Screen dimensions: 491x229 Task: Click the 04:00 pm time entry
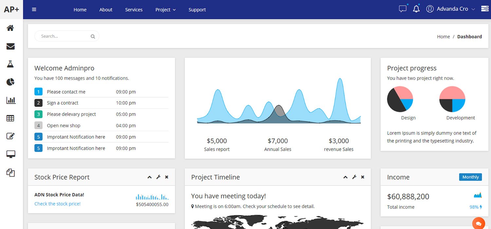(126, 126)
